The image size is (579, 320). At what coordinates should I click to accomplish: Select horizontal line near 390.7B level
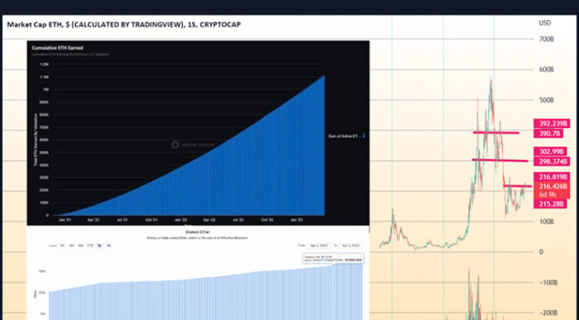coord(496,132)
